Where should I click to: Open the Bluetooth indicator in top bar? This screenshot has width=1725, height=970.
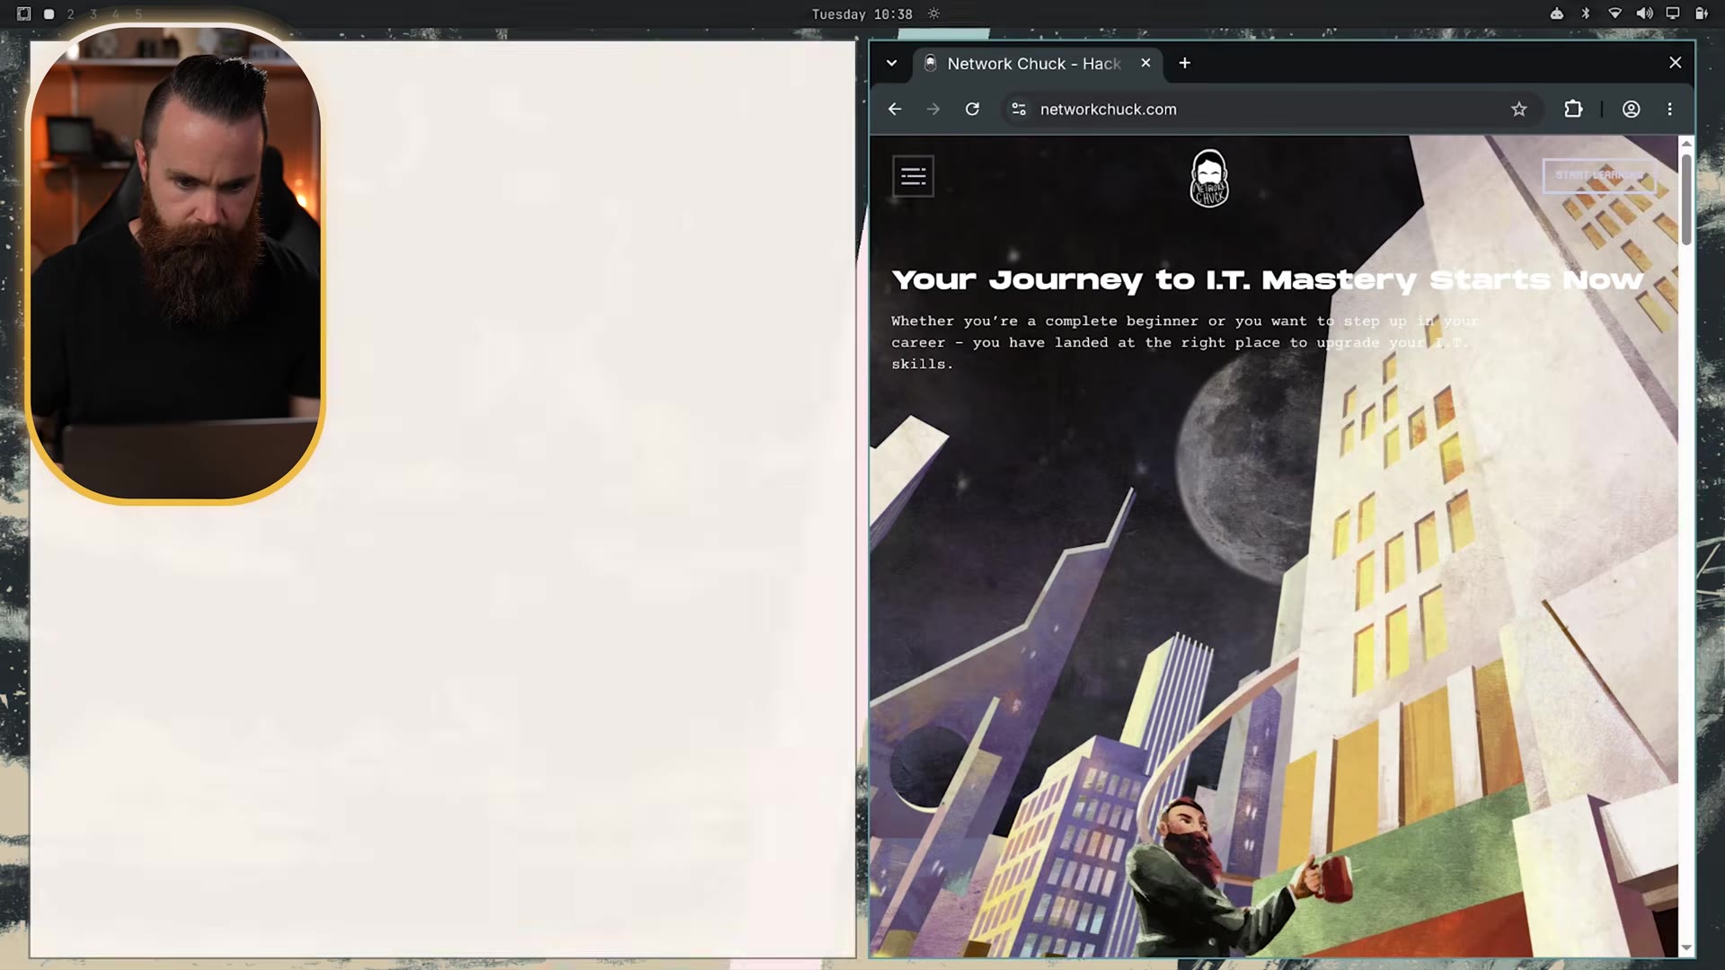(1586, 13)
